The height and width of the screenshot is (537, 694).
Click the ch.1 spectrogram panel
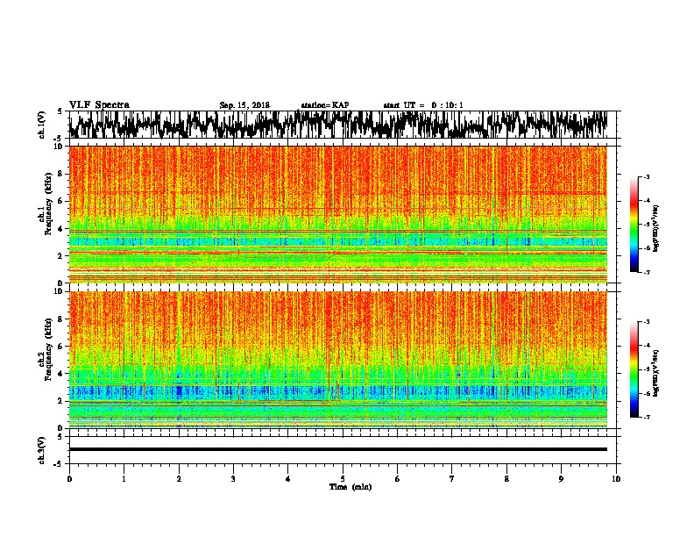click(338, 214)
